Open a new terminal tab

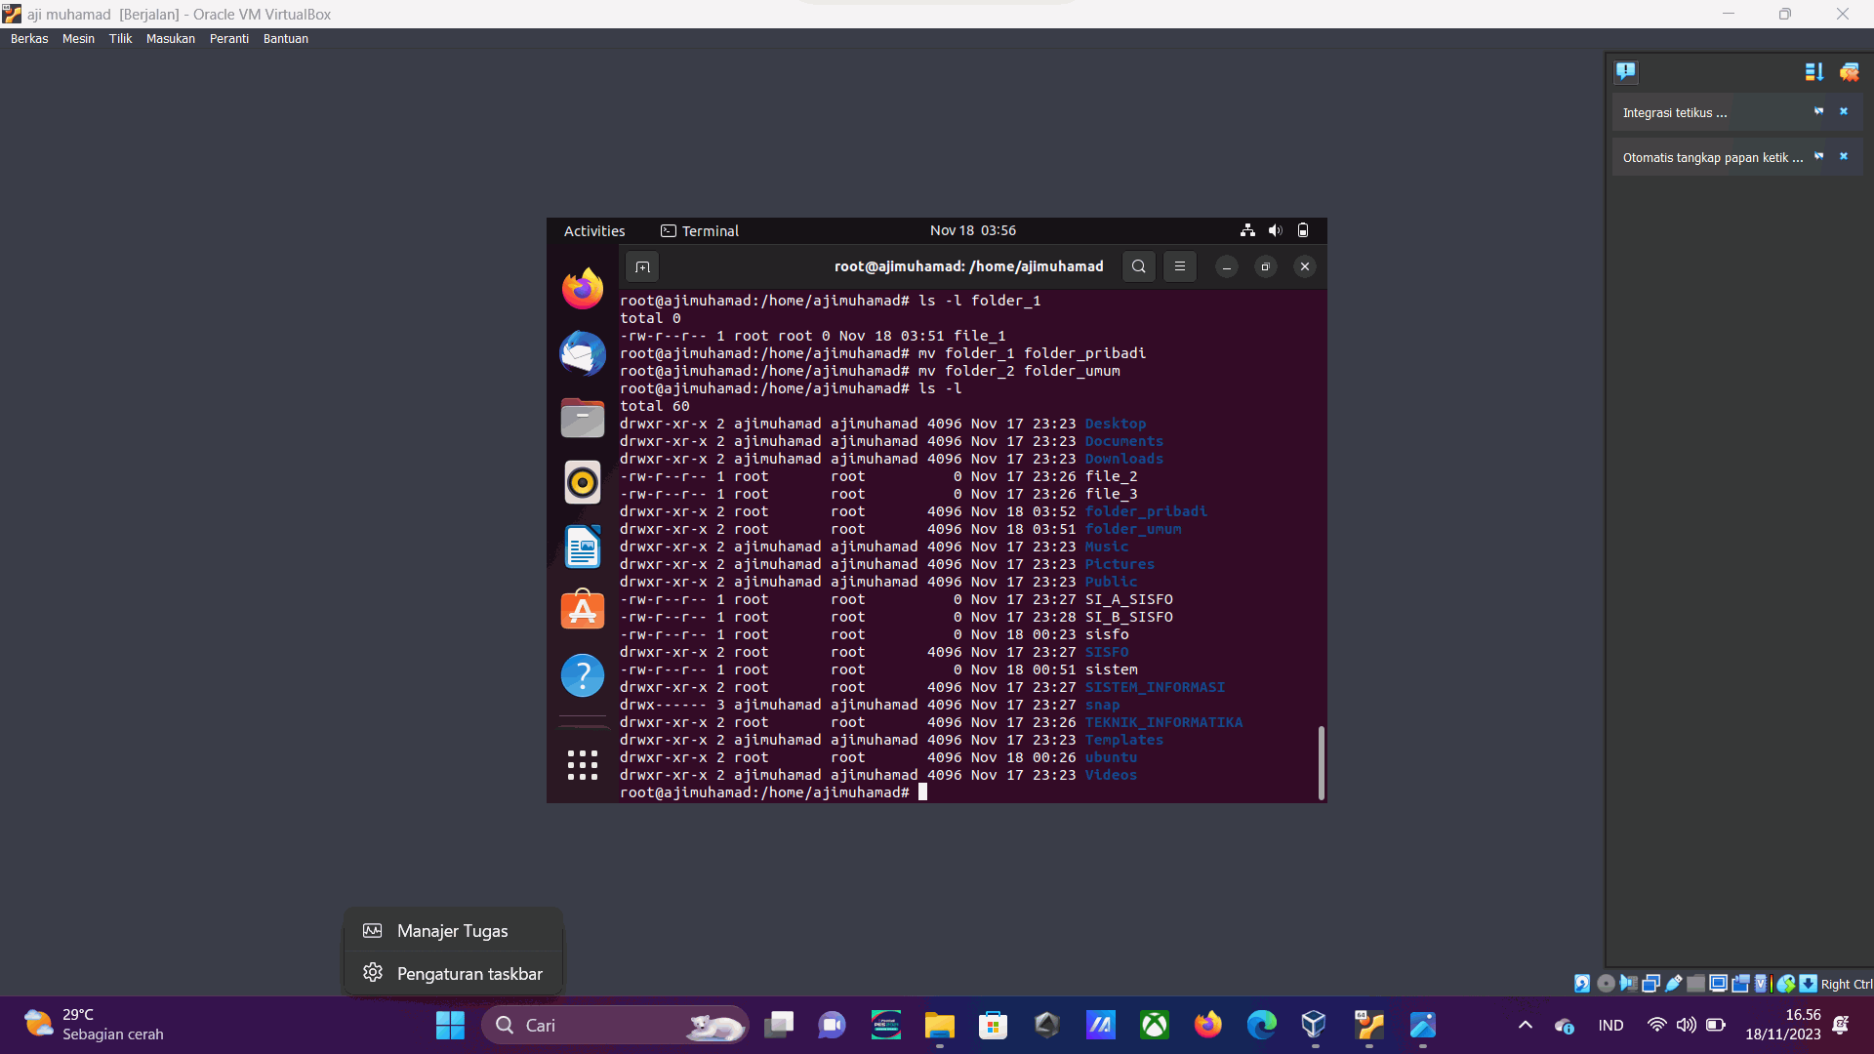point(642,266)
